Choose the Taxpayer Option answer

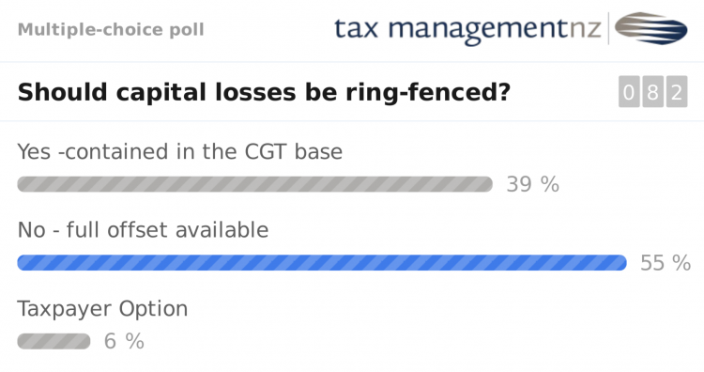coord(103,309)
